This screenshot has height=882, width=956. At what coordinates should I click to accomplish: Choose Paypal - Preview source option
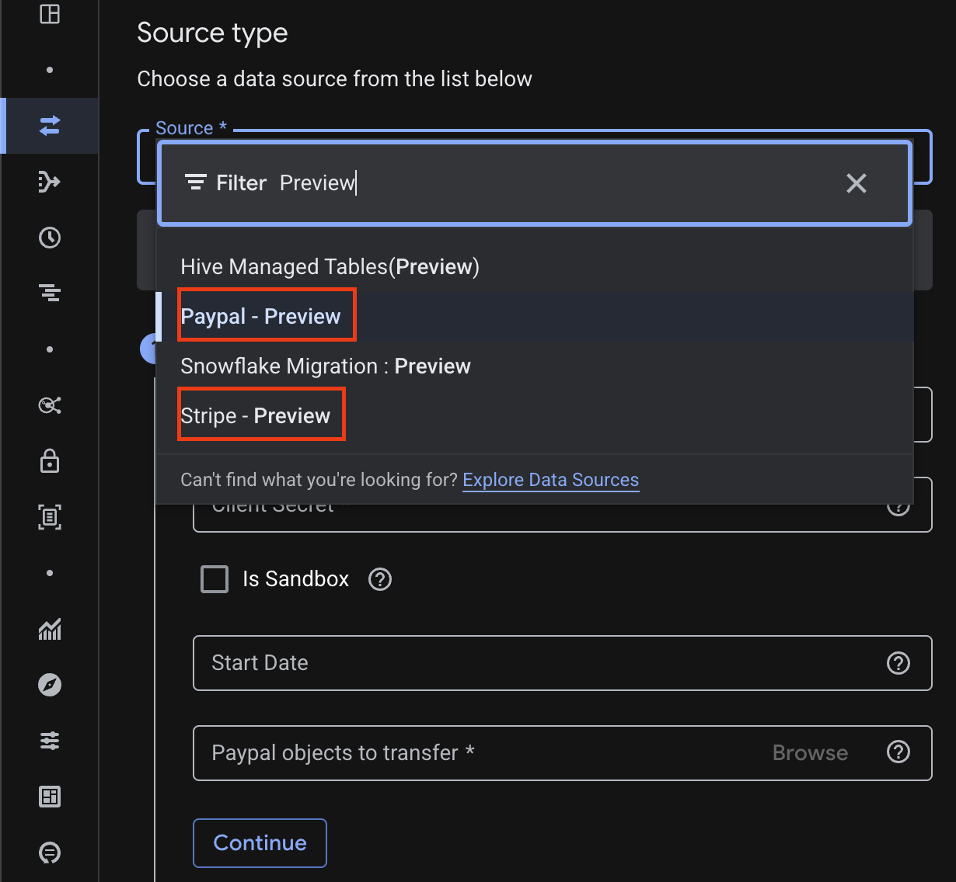coord(260,317)
